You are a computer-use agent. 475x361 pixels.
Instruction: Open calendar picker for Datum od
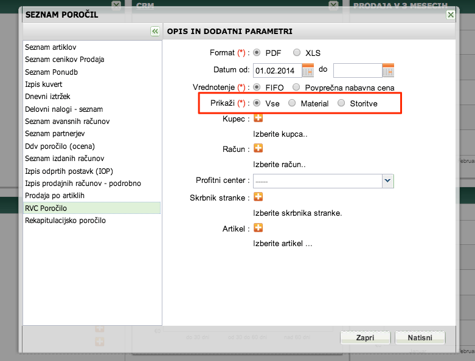tap(308, 70)
